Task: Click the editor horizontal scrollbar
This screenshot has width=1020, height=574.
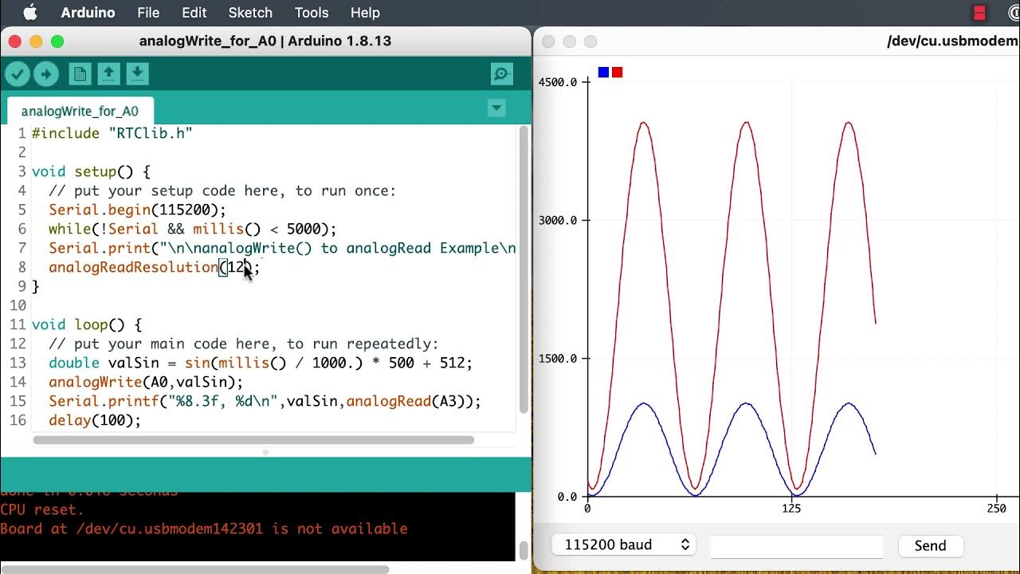Action: coord(253,440)
